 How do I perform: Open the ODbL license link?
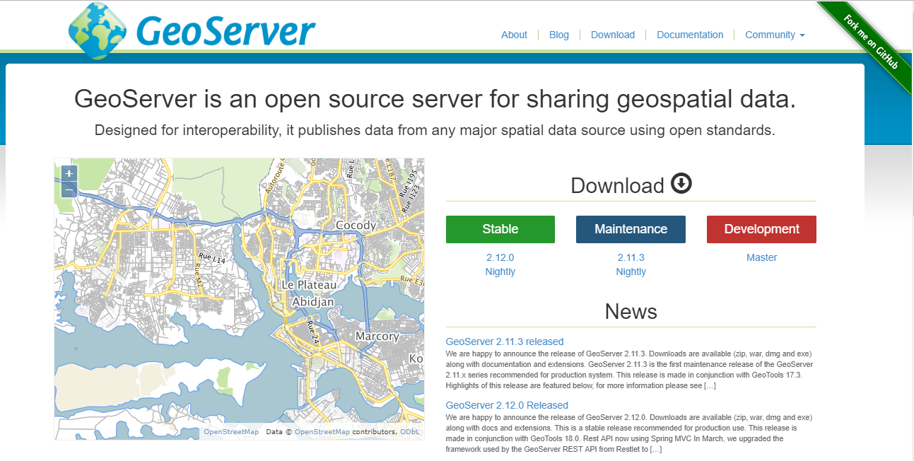click(x=409, y=431)
